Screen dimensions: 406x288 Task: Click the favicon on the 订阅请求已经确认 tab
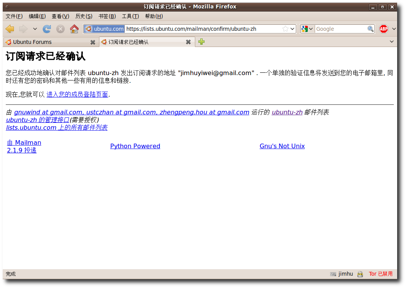(x=104, y=42)
